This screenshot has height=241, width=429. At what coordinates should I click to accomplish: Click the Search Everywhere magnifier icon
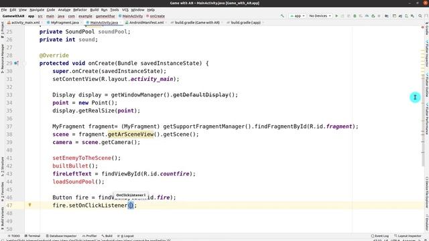pyautogui.click(x=420, y=16)
